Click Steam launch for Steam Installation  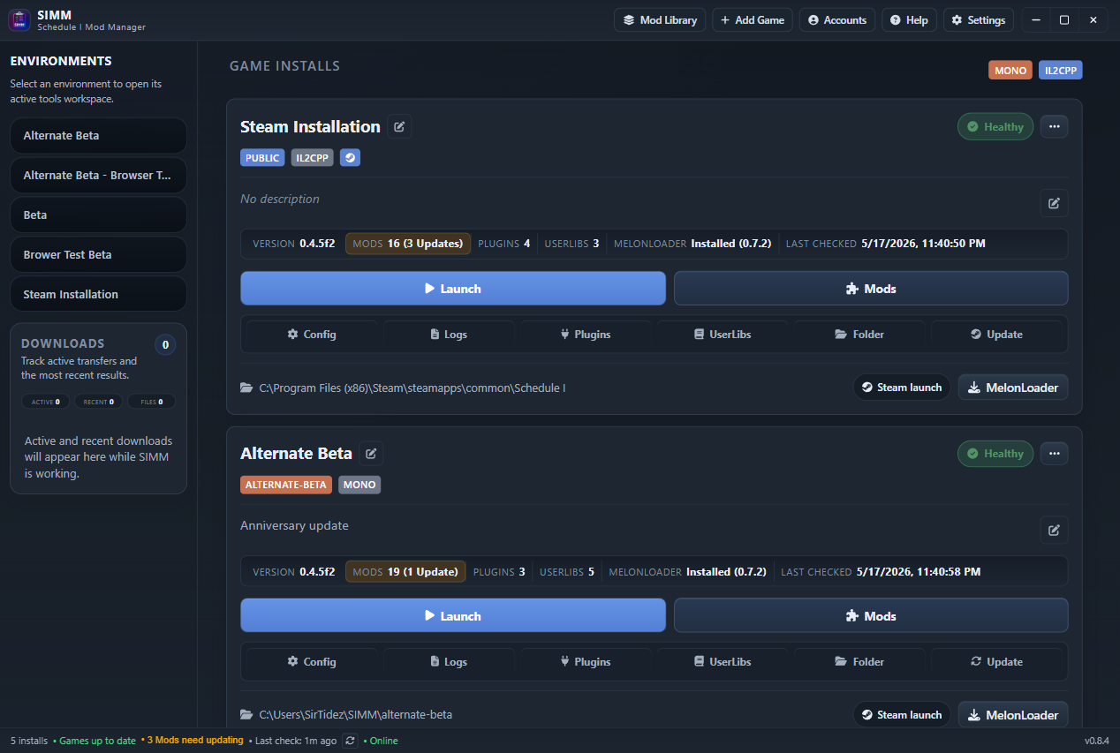pyautogui.click(x=902, y=387)
